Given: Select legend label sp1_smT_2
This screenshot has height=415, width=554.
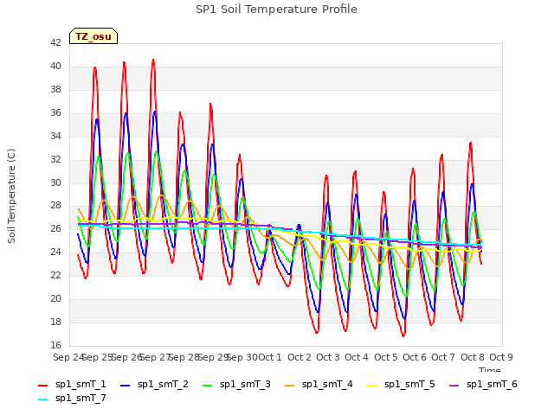Looking at the screenshot, I should (163, 384).
